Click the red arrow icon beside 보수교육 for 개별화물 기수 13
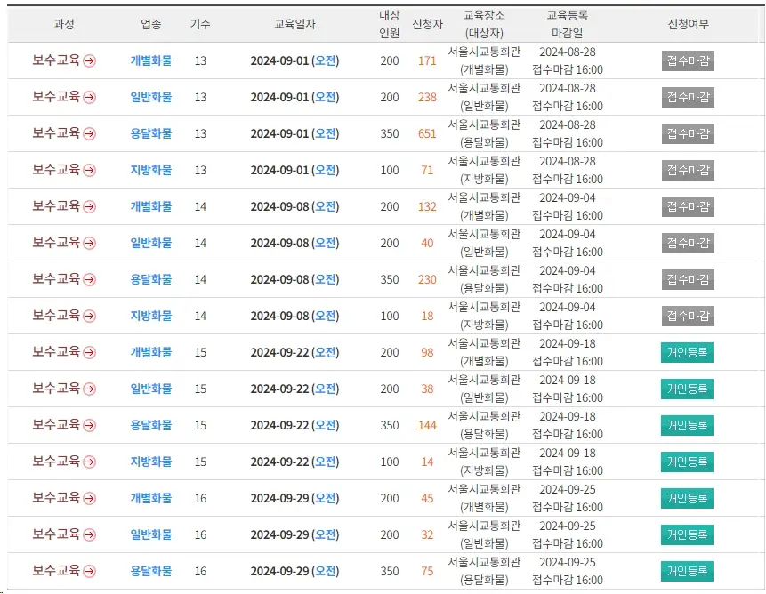Image resolution: width=766 pixels, height=594 pixels. (90, 61)
